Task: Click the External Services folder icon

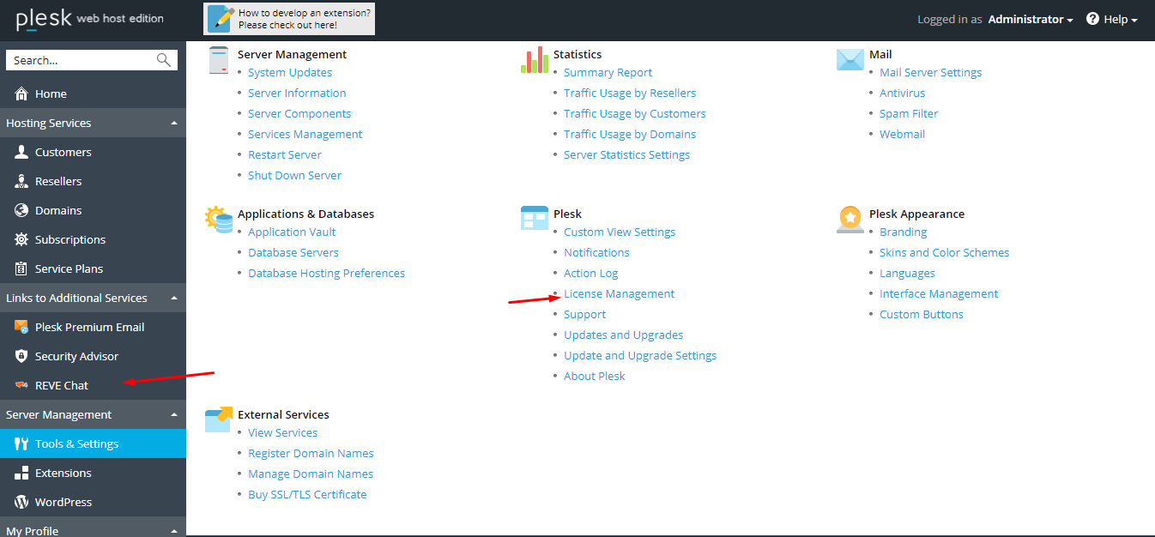Action: tap(219, 419)
